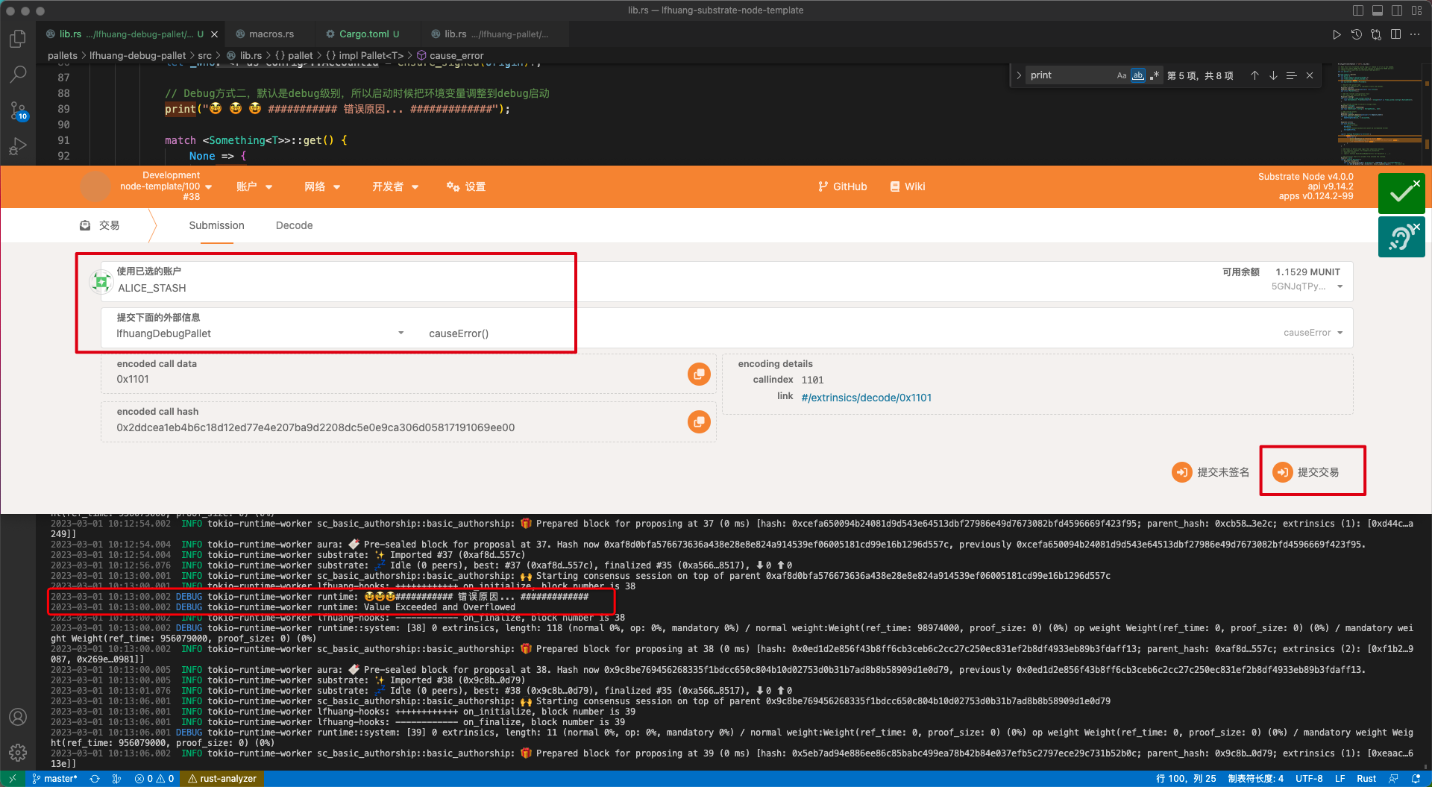
Task: Click the master* git branch indicator
Action: coord(54,779)
